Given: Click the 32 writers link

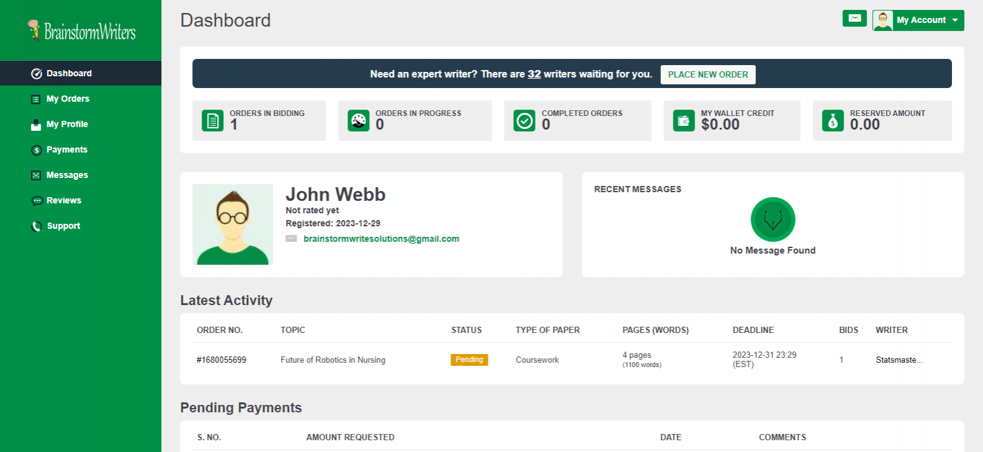Looking at the screenshot, I should pyautogui.click(x=534, y=74).
